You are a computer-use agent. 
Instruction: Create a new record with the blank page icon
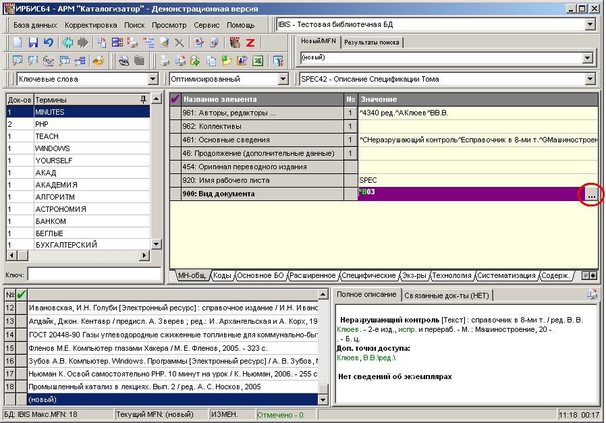(18, 43)
